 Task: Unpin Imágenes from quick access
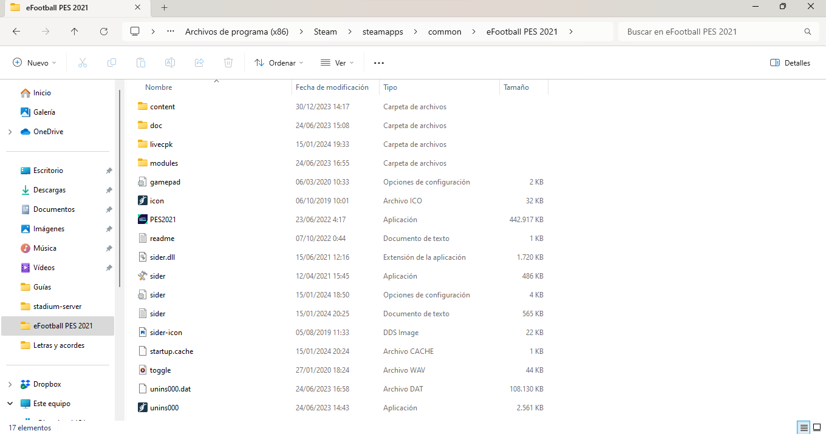click(x=109, y=229)
